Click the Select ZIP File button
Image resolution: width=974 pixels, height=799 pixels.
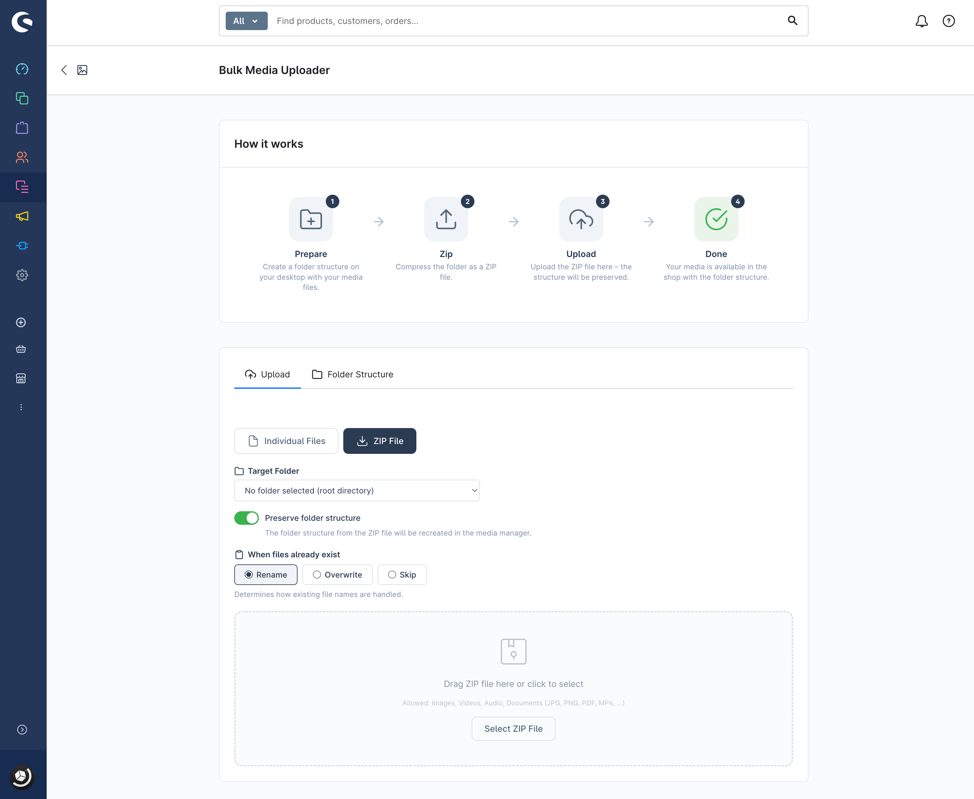click(513, 729)
